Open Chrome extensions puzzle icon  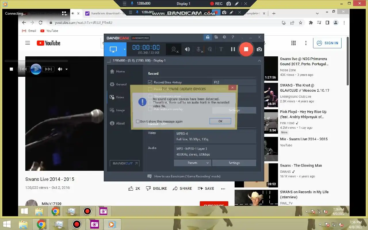point(311,23)
